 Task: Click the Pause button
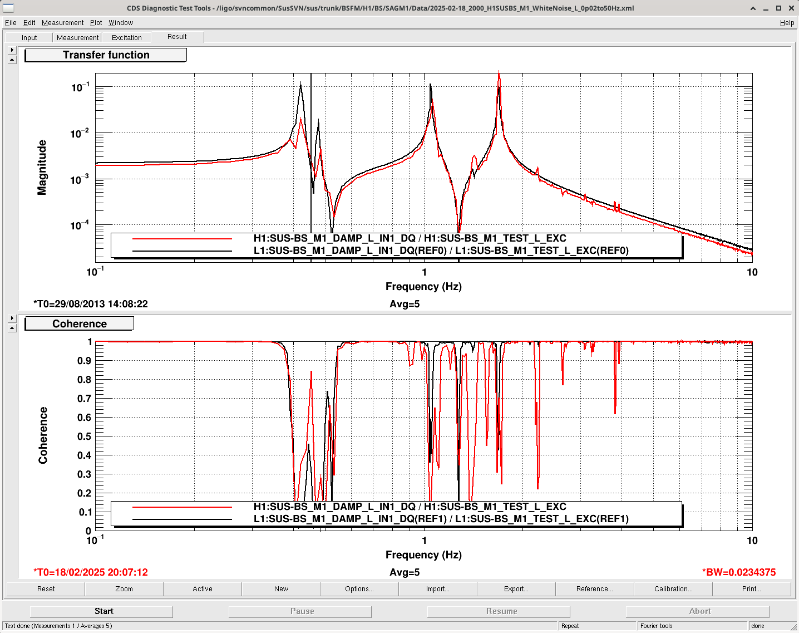click(x=300, y=611)
